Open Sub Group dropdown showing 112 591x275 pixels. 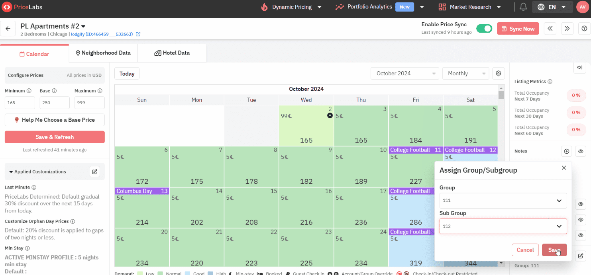(x=503, y=226)
